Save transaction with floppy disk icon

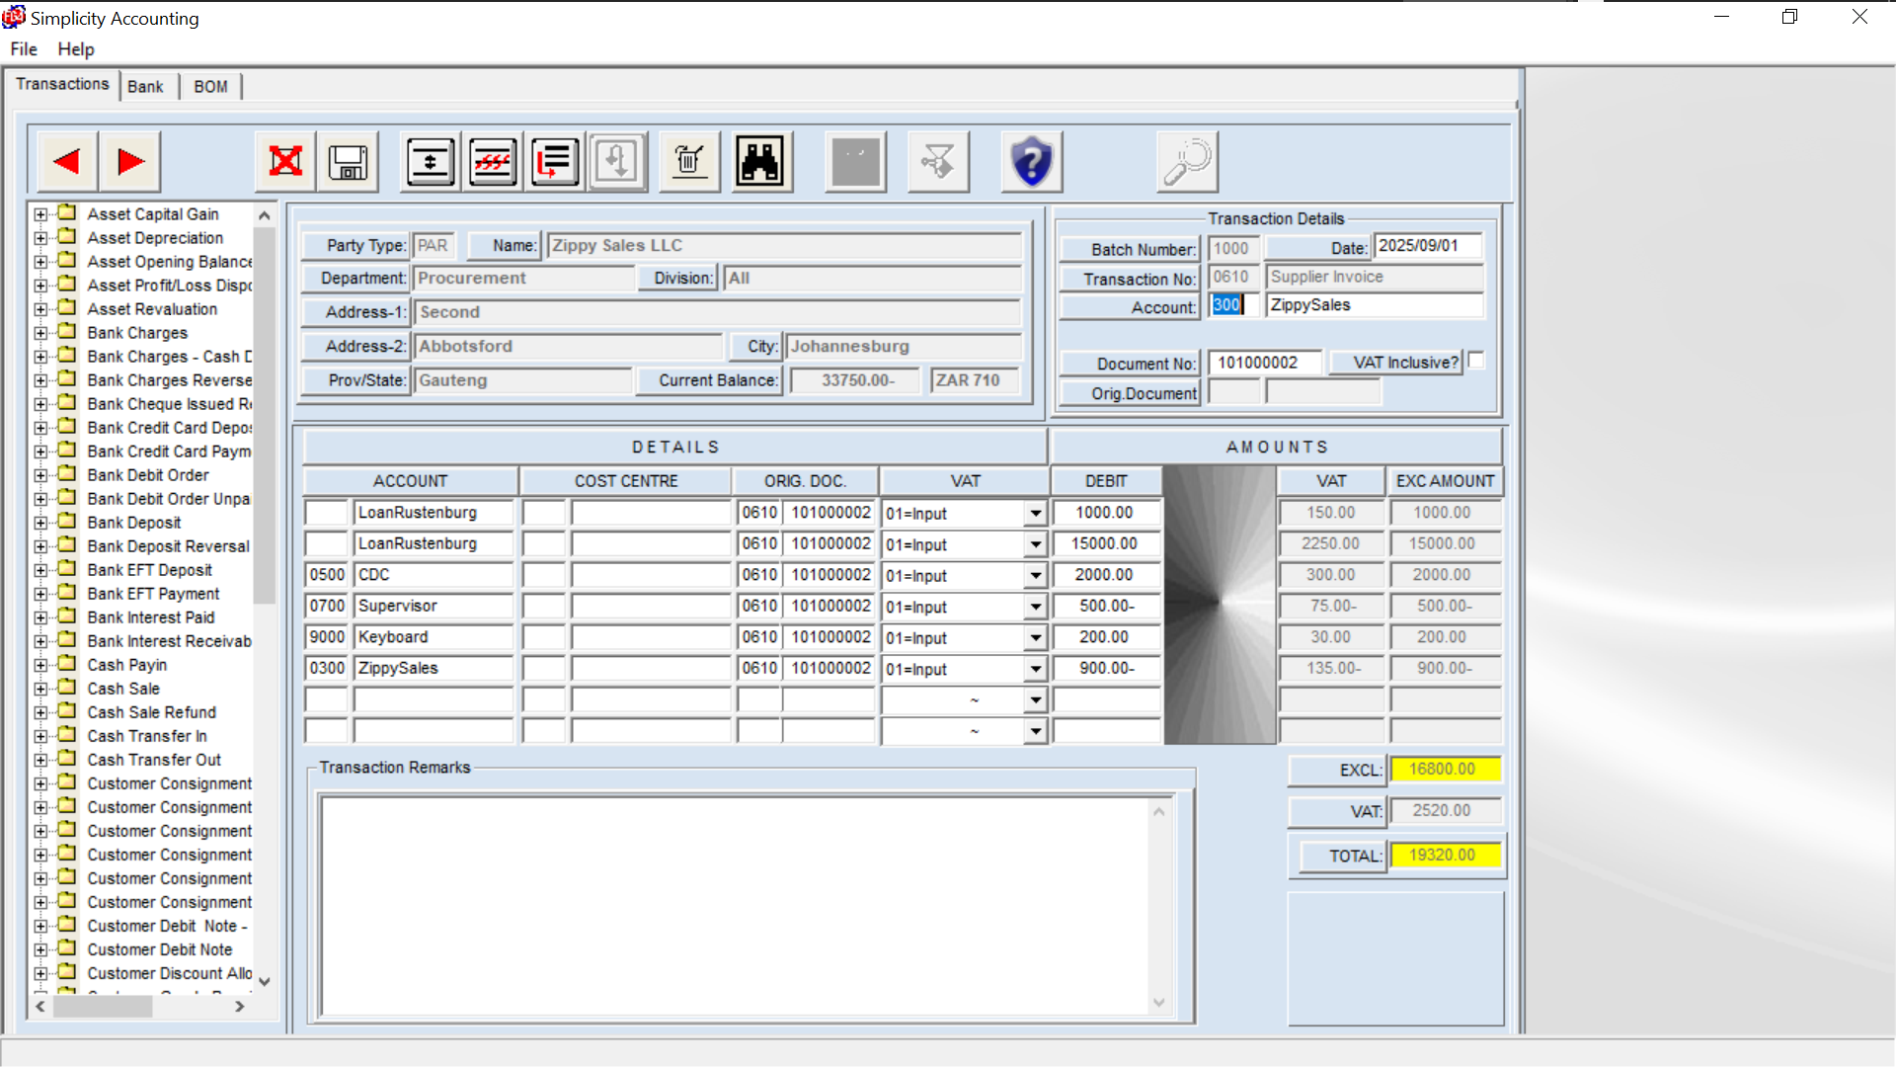pos(348,161)
